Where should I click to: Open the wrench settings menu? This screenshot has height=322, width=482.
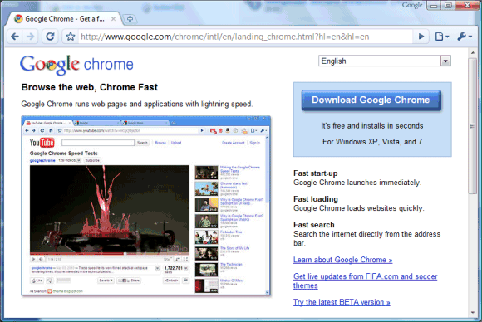465,37
